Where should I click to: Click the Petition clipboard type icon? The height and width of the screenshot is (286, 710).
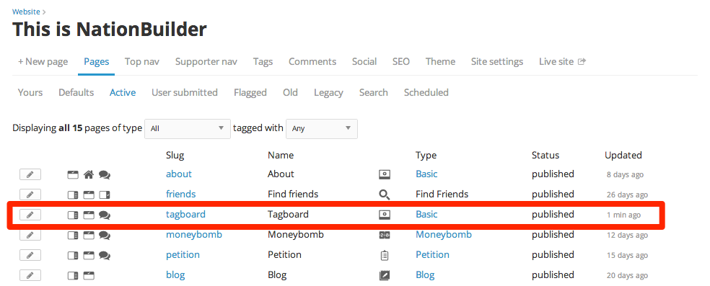pos(385,255)
